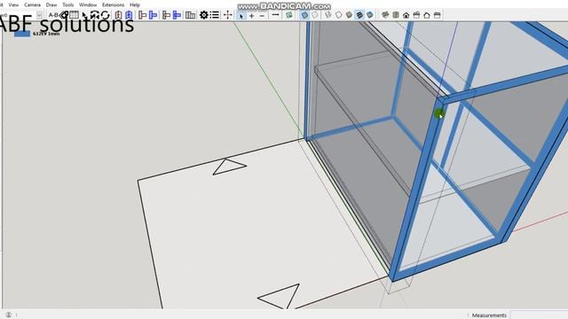Open the Window menu
The image size is (568, 319).
point(88,4)
